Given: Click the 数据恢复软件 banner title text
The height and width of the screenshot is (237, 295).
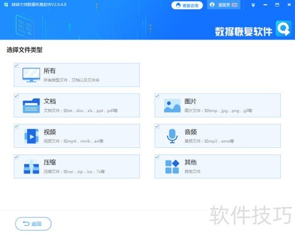Looking at the screenshot, I should [244, 31].
